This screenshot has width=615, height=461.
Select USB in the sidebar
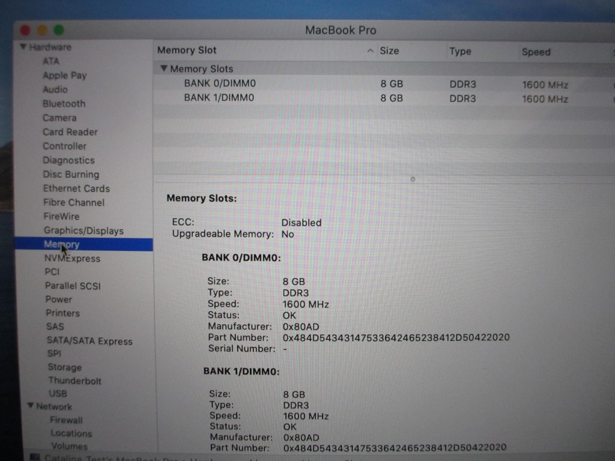(58, 394)
